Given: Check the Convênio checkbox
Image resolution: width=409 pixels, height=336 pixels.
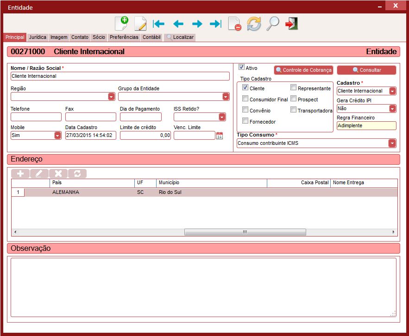Looking at the screenshot, I should pyautogui.click(x=245, y=110).
